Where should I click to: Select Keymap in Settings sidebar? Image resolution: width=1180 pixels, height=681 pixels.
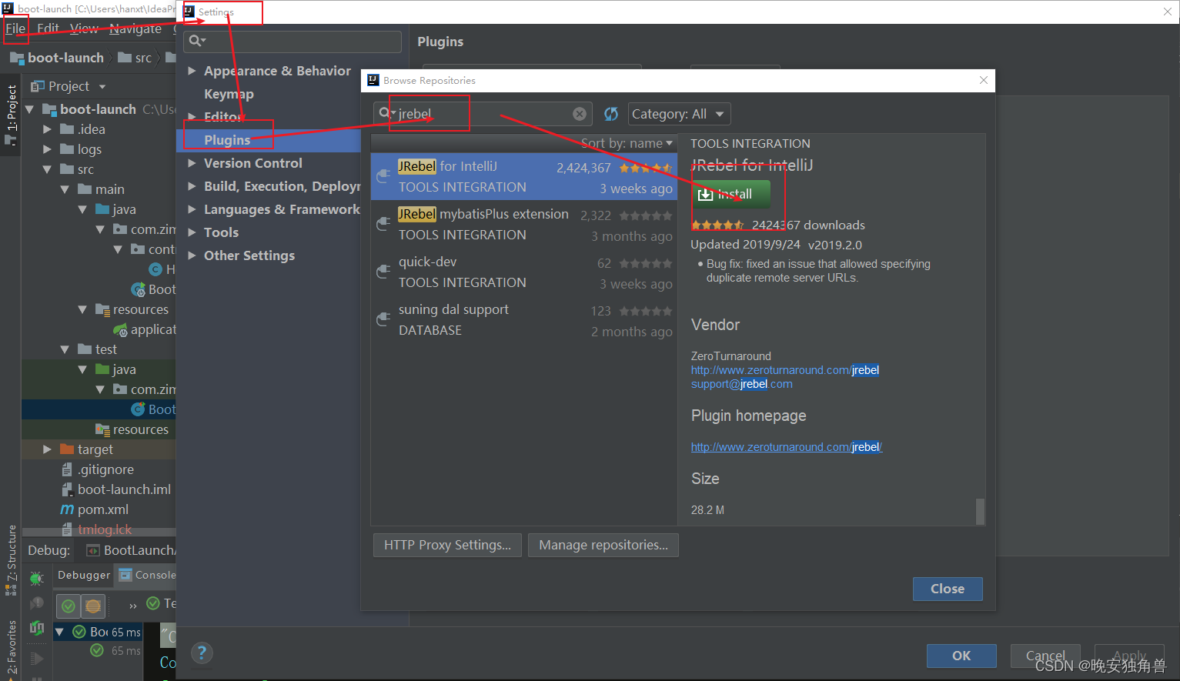coord(229,94)
